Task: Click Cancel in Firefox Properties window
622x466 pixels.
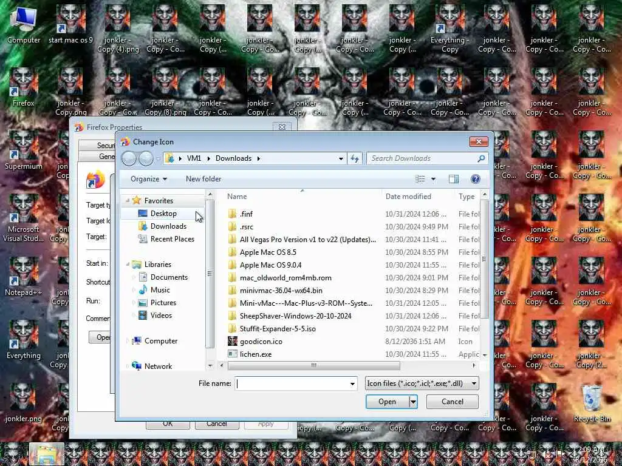Action: (217, 424)
